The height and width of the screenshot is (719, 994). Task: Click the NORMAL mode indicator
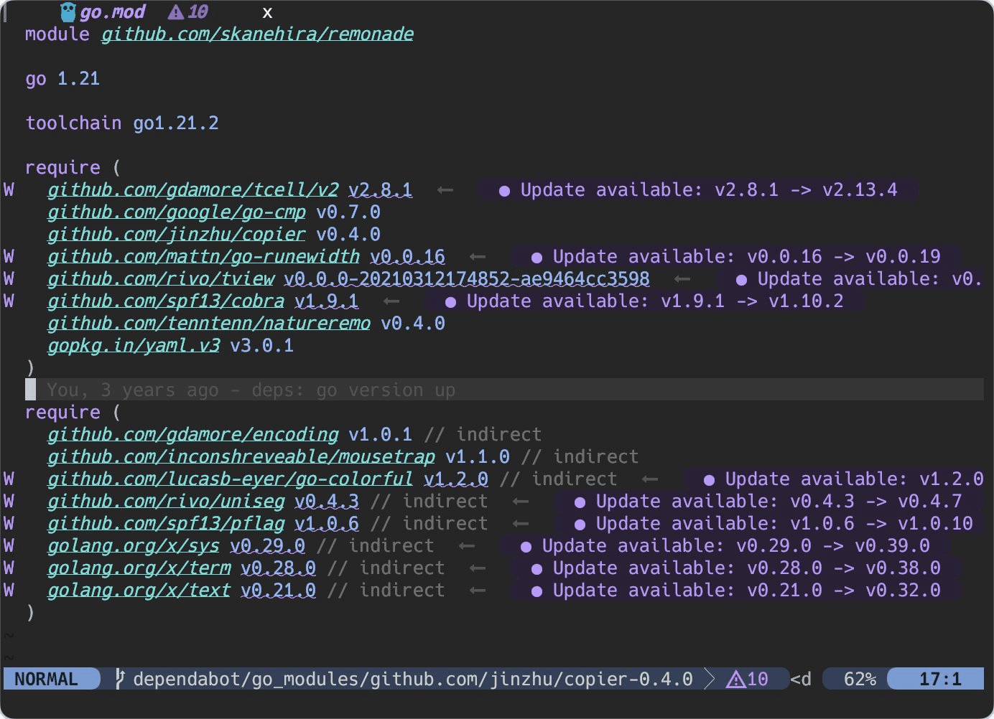tap(47, 679)
